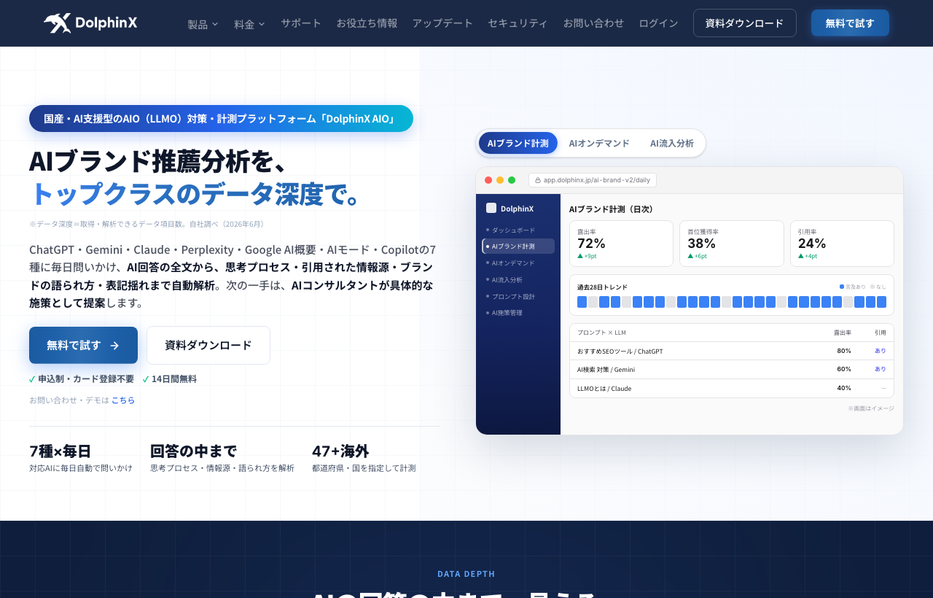Click the DolphinX AIO platform badge banner

[221, 119]
